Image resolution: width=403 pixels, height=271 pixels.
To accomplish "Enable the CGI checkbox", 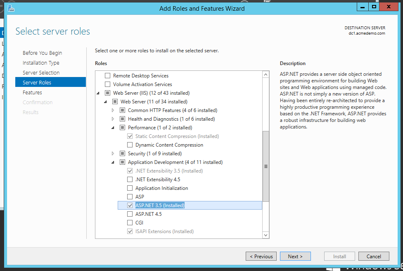I will (130, 223).
